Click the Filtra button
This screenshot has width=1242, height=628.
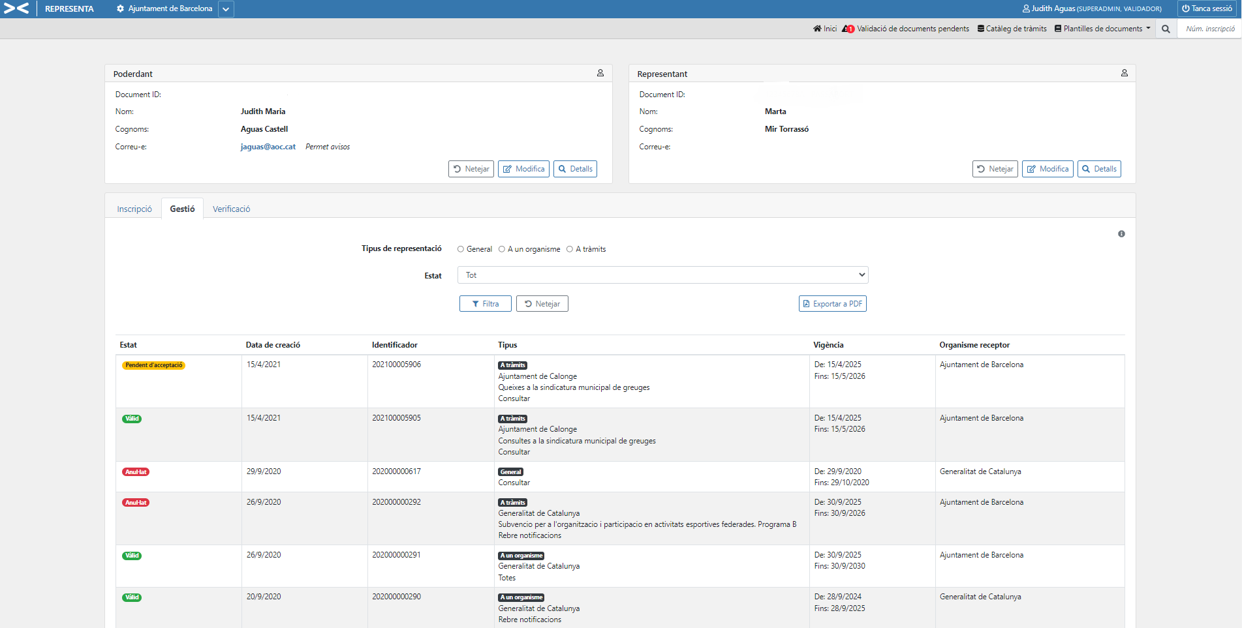coord(486,304)
